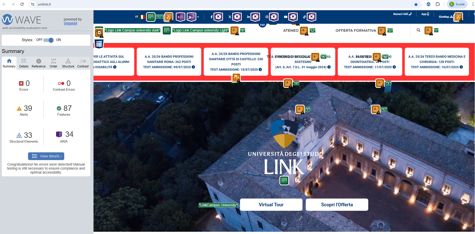Switch to the Reference tab
475x234 pixels.
click(x=38, y=63)
